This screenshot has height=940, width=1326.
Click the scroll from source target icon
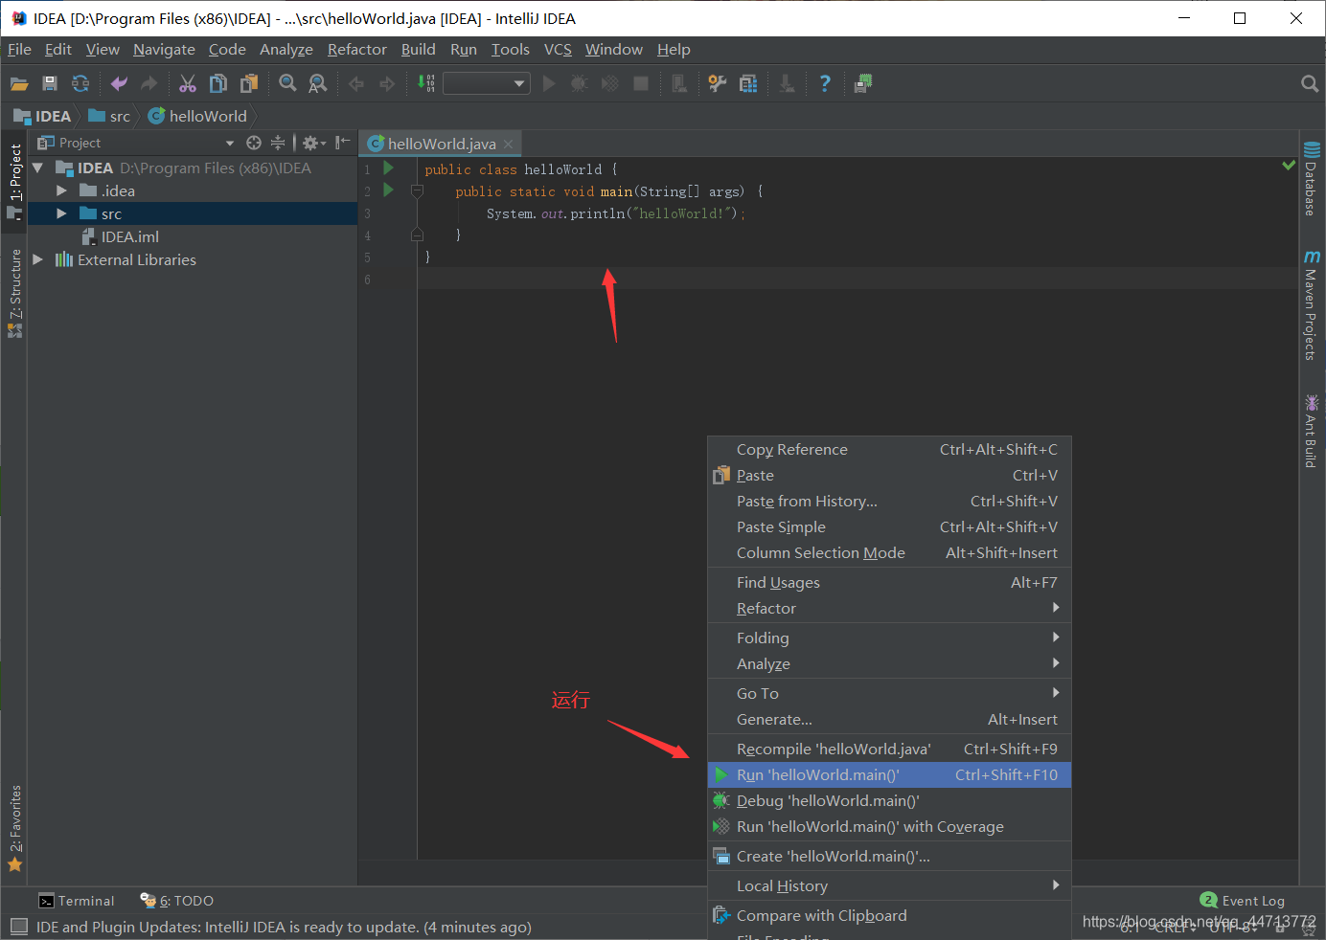tap(254, 143)
